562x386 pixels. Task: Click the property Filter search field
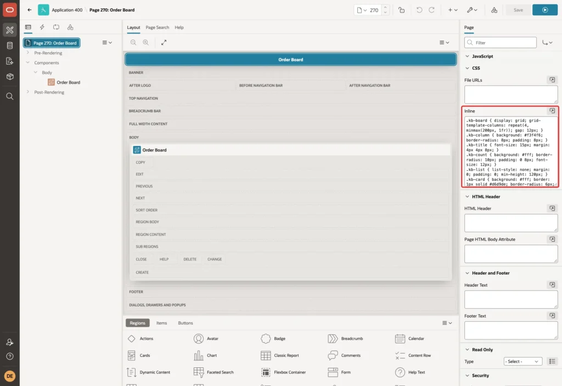tap(501, 43)
